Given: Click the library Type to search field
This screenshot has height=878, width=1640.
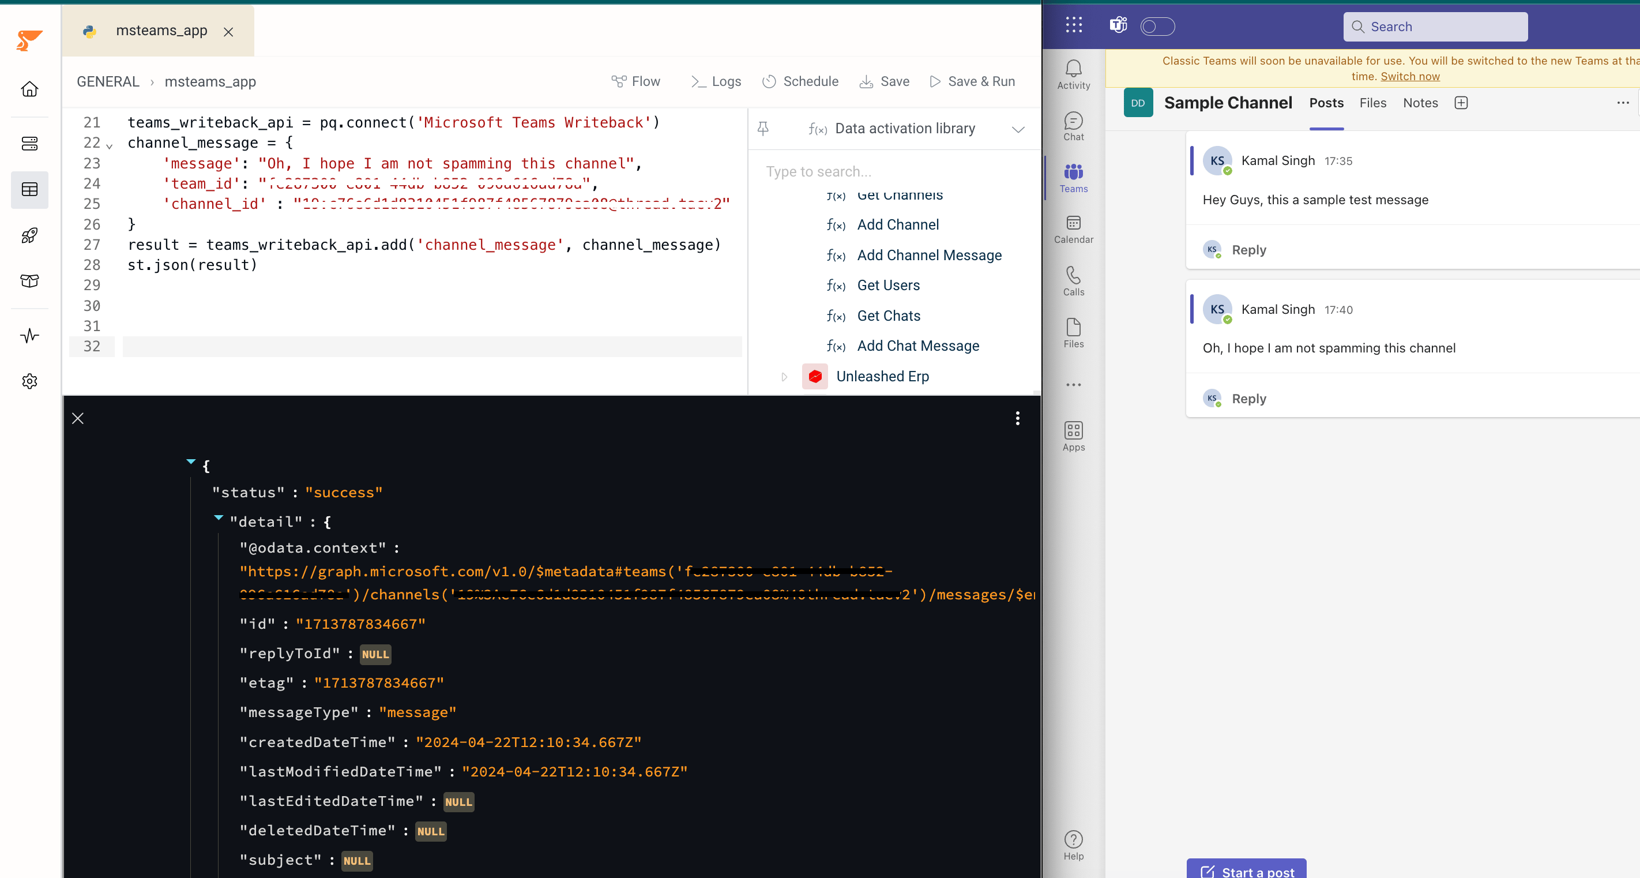Looking at the screenshot, I should tap(894, 172).
